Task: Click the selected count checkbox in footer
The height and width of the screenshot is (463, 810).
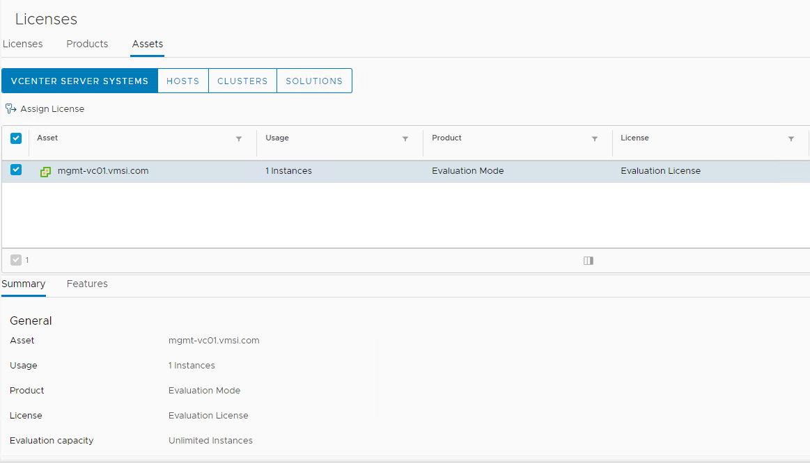Action: [16, 260]
